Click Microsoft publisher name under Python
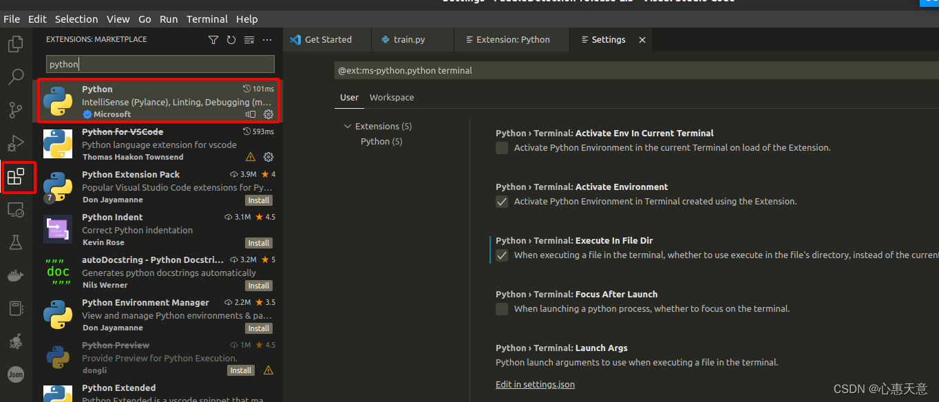 point(112,114)
